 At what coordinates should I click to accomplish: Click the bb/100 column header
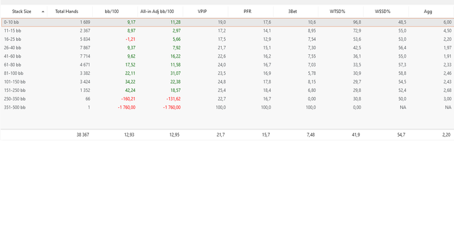115,12
